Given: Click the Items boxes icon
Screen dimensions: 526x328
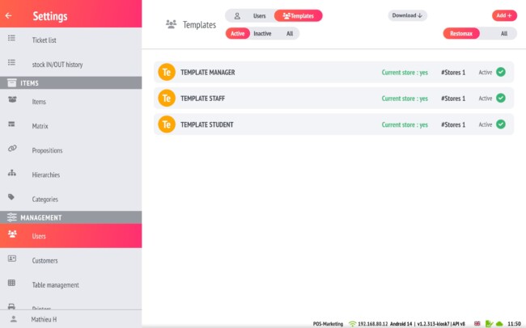Looking at the screenshot, I should 12,99.
